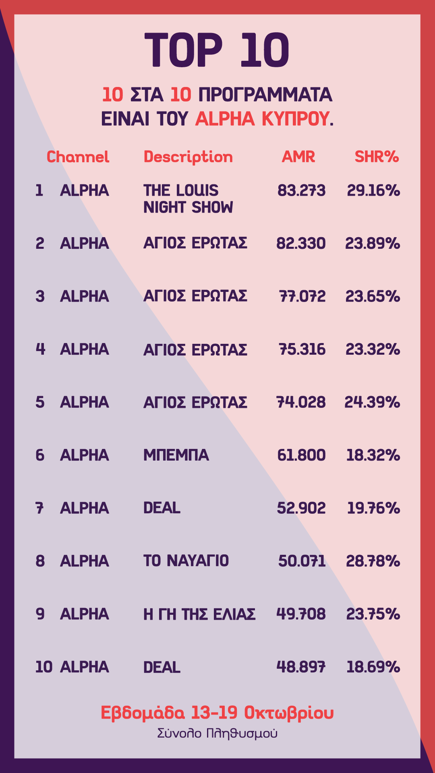This screenshot has width=435, height=773.
Task: Click the Description column header
Action: [188, 157]
